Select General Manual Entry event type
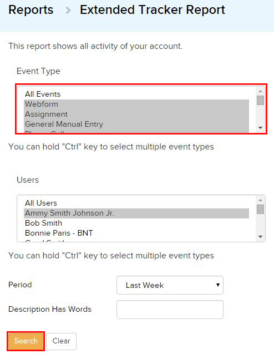This screenshot has width=274, height=354. pos(136,124)
